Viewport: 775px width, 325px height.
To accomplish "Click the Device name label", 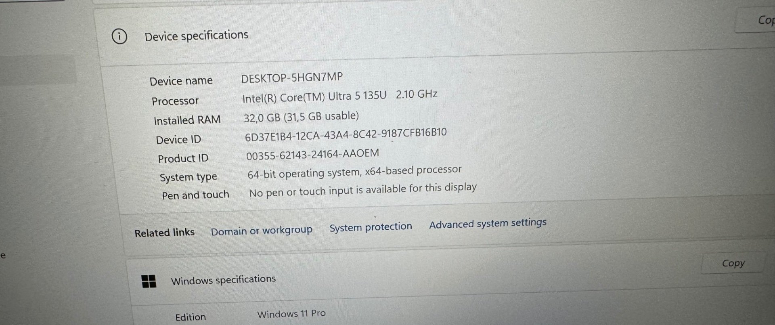I will [181, 81].
